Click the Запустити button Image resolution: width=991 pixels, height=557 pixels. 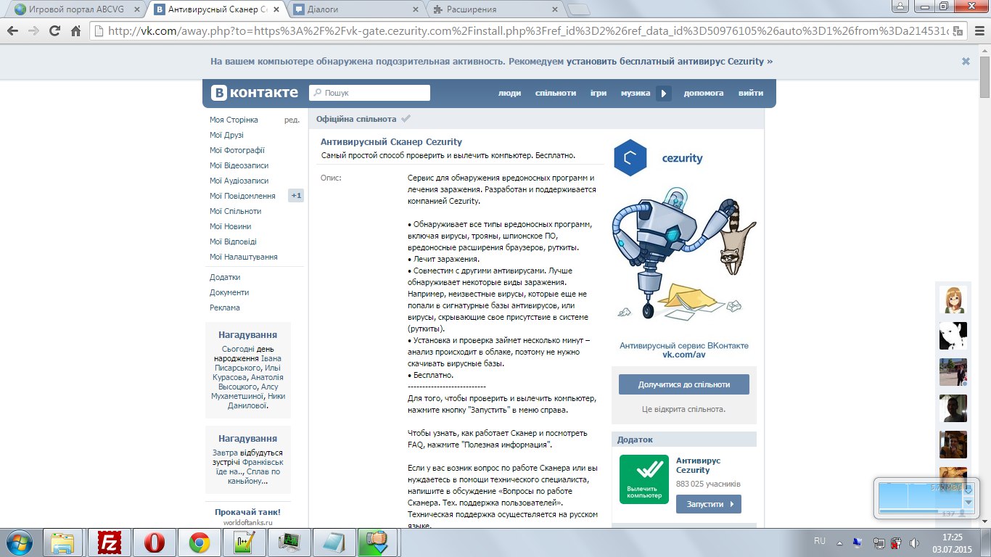(x=709, y=504)
